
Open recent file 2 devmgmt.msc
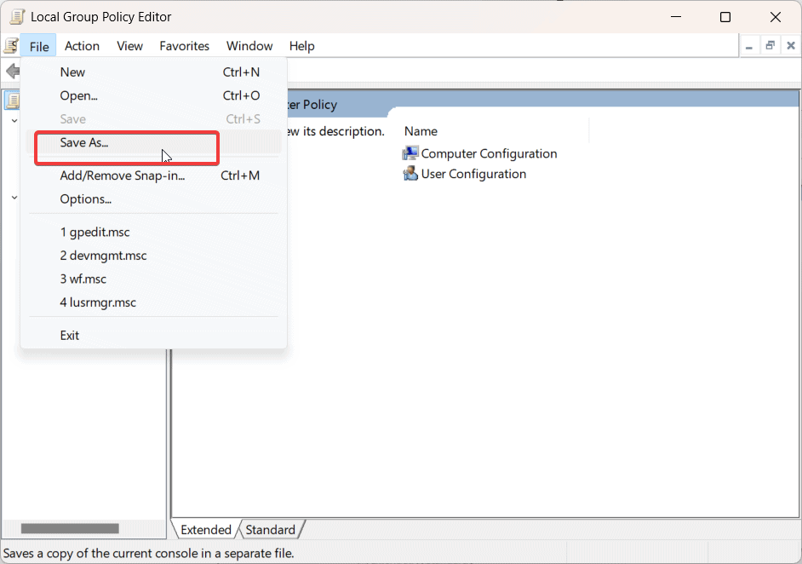(x=153, y=256)
